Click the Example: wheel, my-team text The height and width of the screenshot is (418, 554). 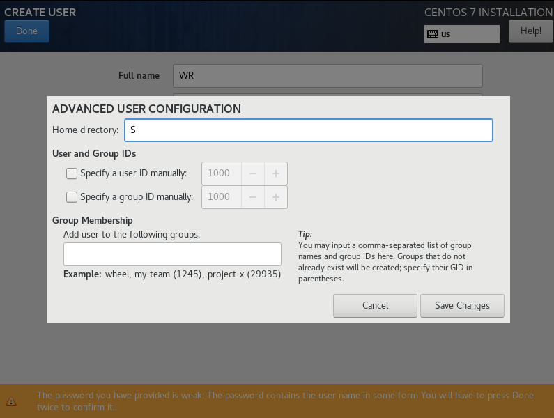pos(172,274)
